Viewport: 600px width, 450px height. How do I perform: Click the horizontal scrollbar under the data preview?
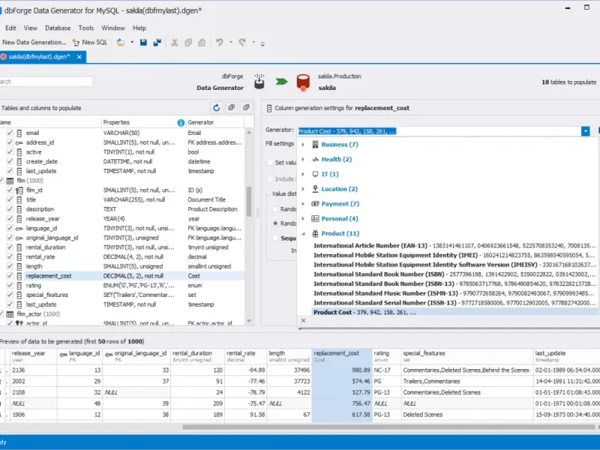tap(375, 427)
